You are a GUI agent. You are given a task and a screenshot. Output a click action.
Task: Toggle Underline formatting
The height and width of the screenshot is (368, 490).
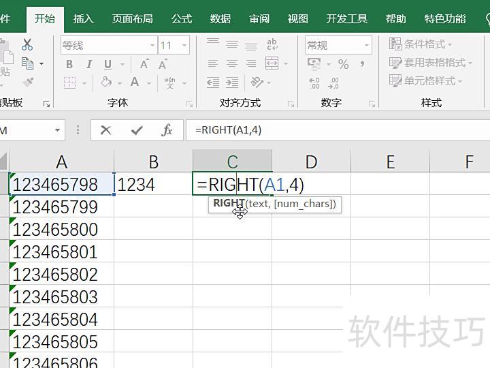click(x=108, y=65)
